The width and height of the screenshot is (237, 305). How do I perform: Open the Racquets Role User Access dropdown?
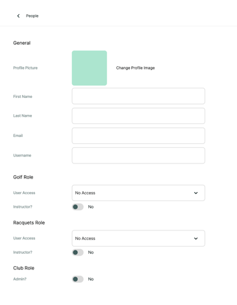coord(138,238)
